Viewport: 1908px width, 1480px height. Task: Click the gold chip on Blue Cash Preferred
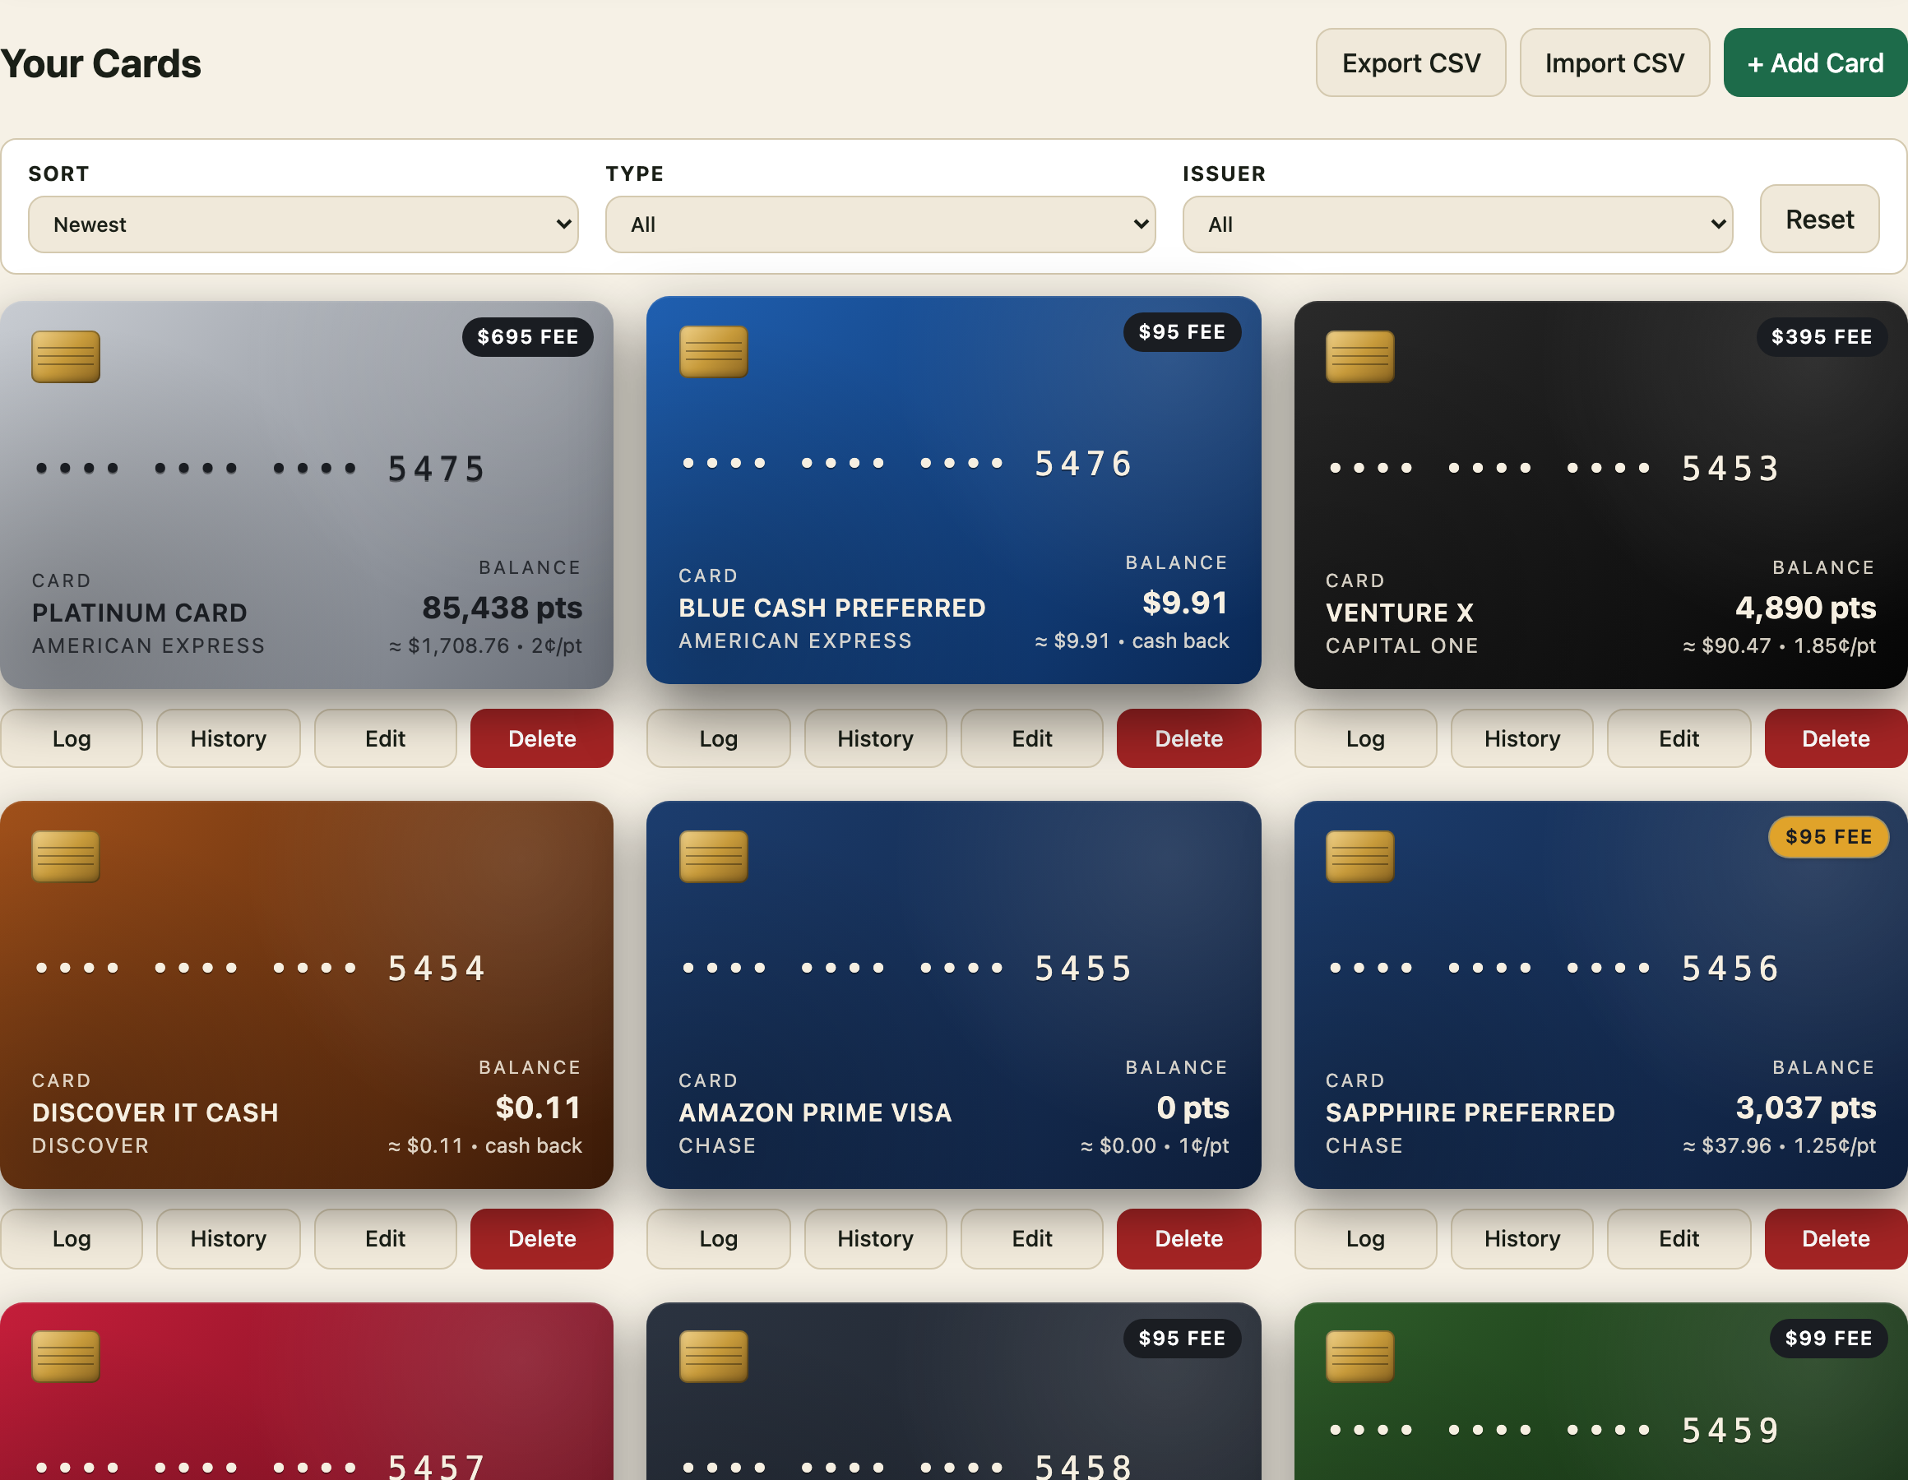pyautogui.click(x=713, y=351)
